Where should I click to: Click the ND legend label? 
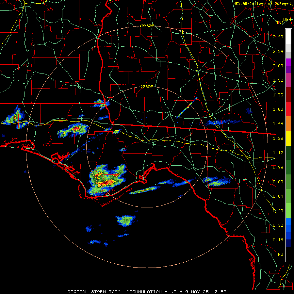tap(281, 254)
